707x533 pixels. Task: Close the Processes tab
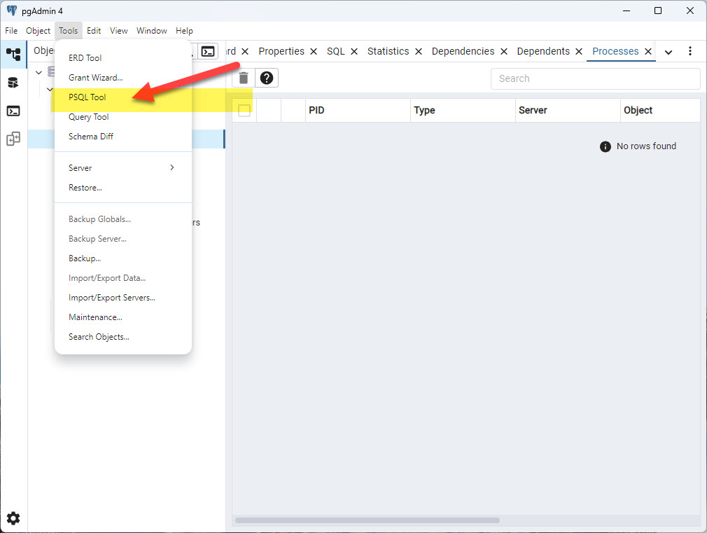coord(648,51)
